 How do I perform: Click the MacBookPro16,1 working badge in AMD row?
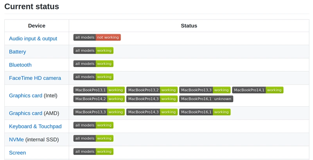(x=205, y=112)
